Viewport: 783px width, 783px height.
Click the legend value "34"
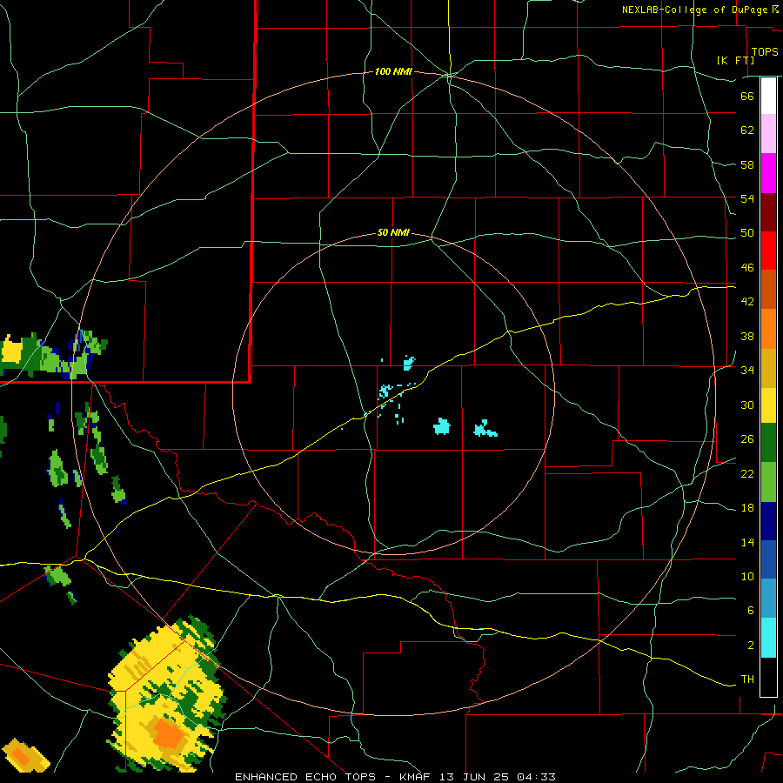click(747, 371)
